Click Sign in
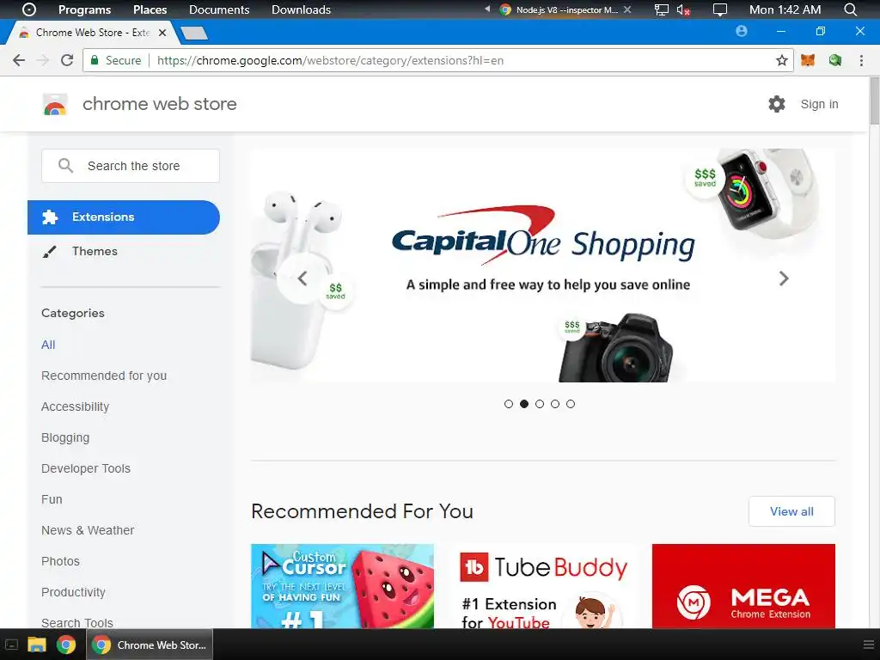Screen dimensions: 880x660 (819, 104)
